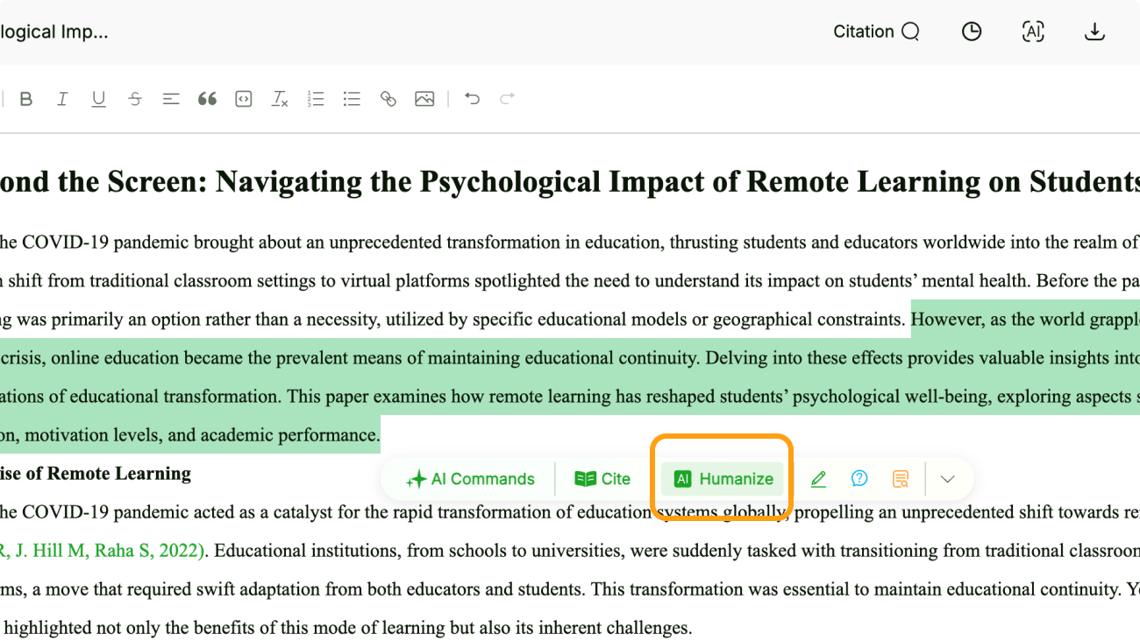Insert an image

click(x=424, y=99)
